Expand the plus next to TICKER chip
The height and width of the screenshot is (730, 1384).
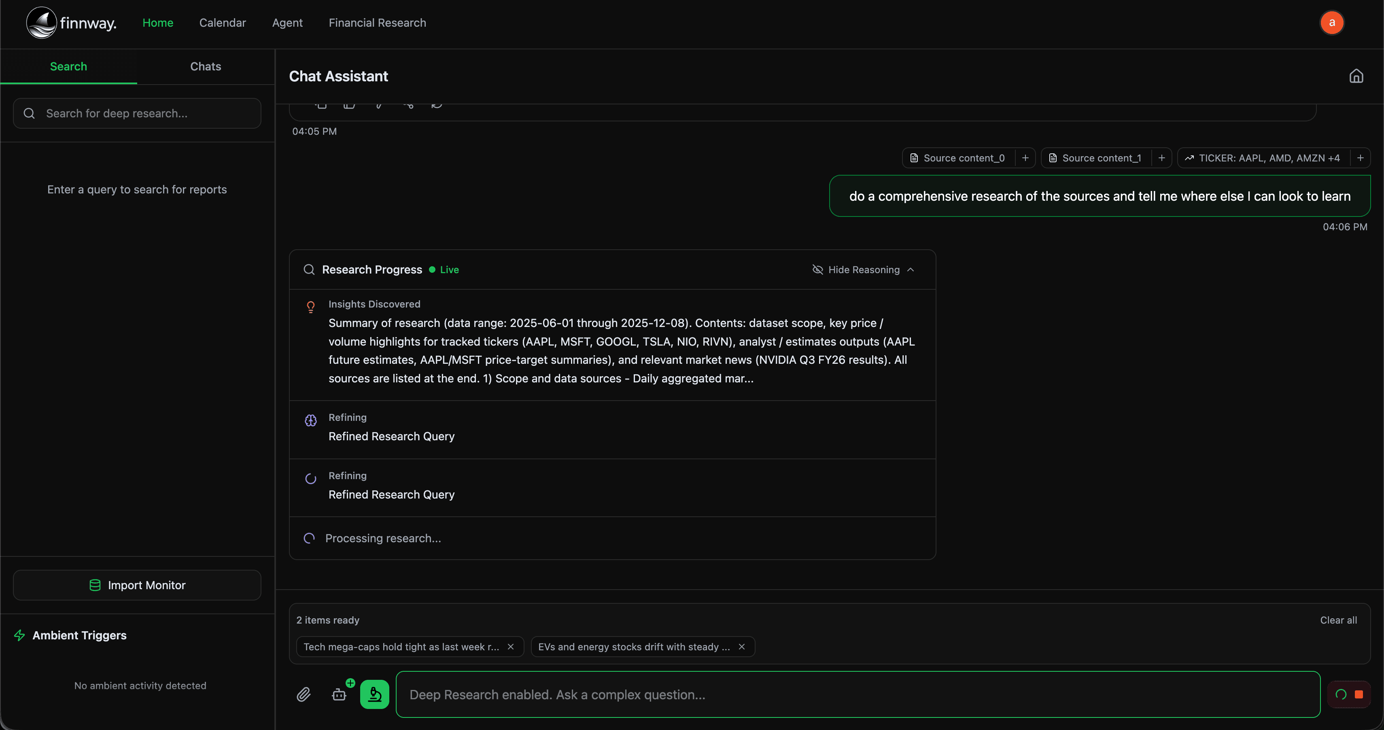[1361, 158]
